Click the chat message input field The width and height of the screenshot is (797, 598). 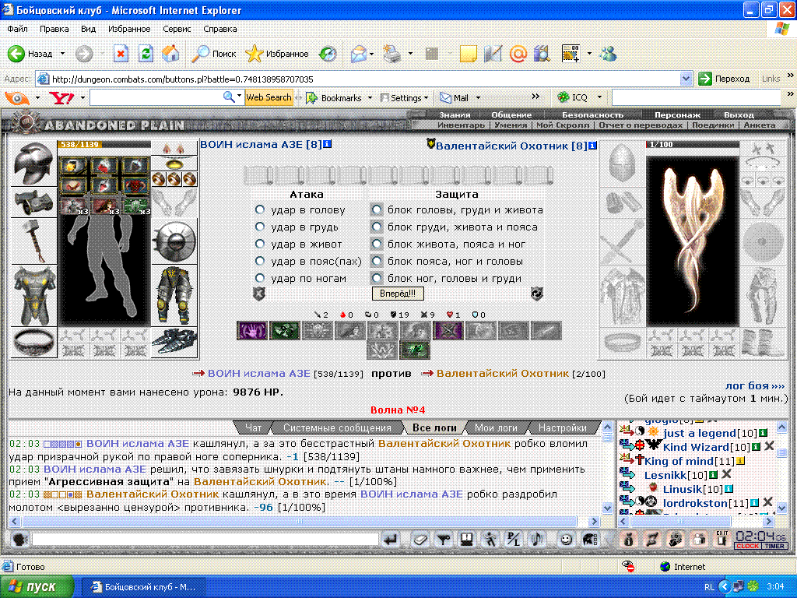point(205,539)
